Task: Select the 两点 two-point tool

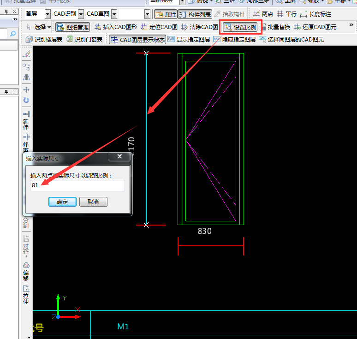Action: (263, 14)
